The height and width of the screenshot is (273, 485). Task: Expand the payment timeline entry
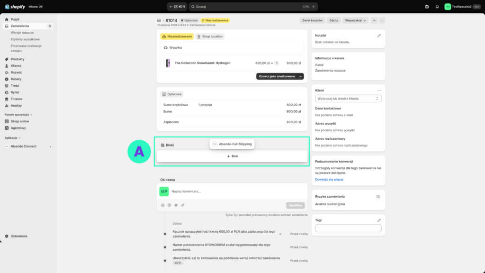(x=280, y=234)
